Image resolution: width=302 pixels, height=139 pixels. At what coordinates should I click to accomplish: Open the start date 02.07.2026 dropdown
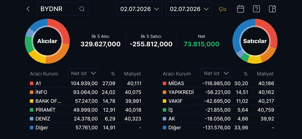tap(140, 9)
